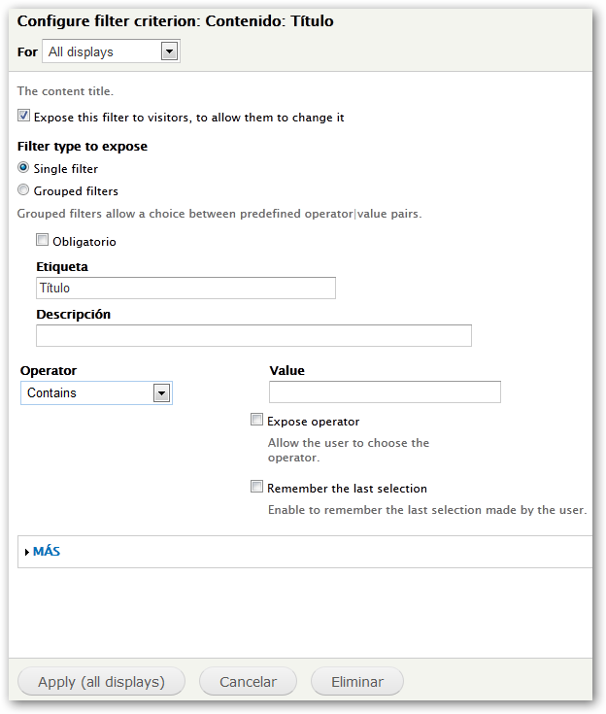Enable Remember the last selection checkbox
606x714 pixels.
tap(256, 488)
